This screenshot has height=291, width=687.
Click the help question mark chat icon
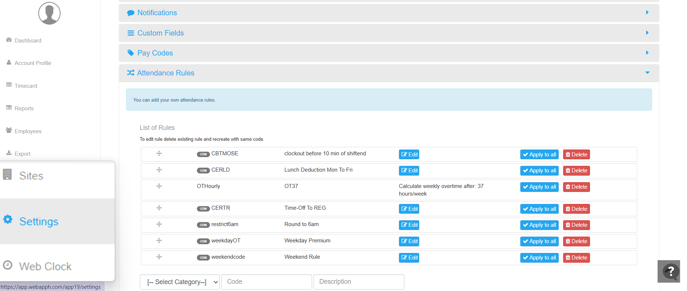pyautogui.click(x=670, y=271)
